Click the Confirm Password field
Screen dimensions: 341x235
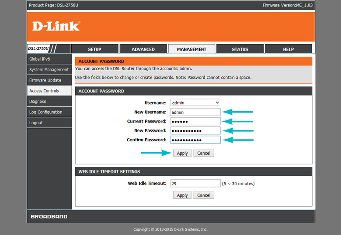coord(195,140)
